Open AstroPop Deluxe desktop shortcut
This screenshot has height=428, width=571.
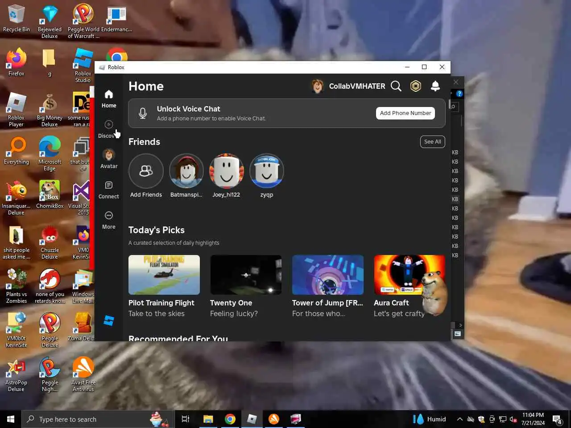click(17, 374)
